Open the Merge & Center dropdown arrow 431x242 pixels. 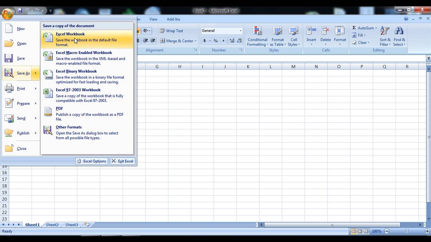[x=195, y=41]
